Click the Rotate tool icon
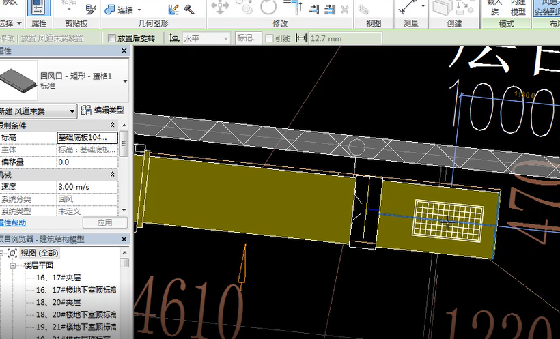Screen dimensions: 560x339 268,7
